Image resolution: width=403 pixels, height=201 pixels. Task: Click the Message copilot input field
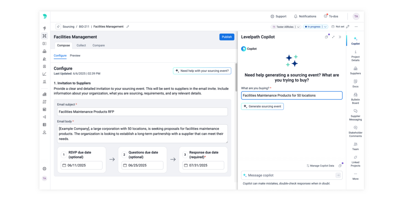[289, 175]
